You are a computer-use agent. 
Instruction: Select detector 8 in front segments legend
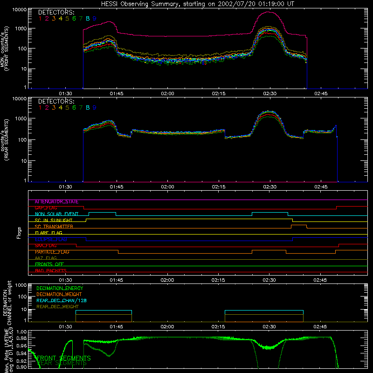pos(88,19)
